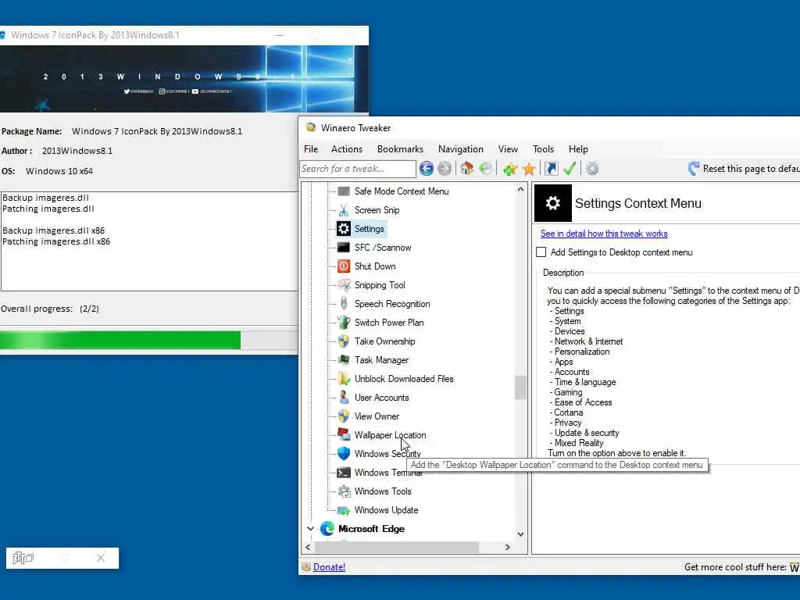Image resolution: width=800 pixels, height=600 pixels.
Task: Click the SFC /Scannow console icon
Action: tap(344, 248)
